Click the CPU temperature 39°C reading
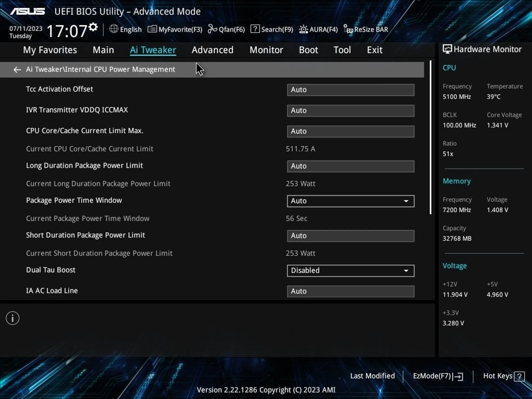The height and width of the screenshot is (399, 532). pos(493,97)
